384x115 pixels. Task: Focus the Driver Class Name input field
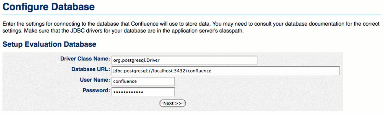(x=184, y=60)
